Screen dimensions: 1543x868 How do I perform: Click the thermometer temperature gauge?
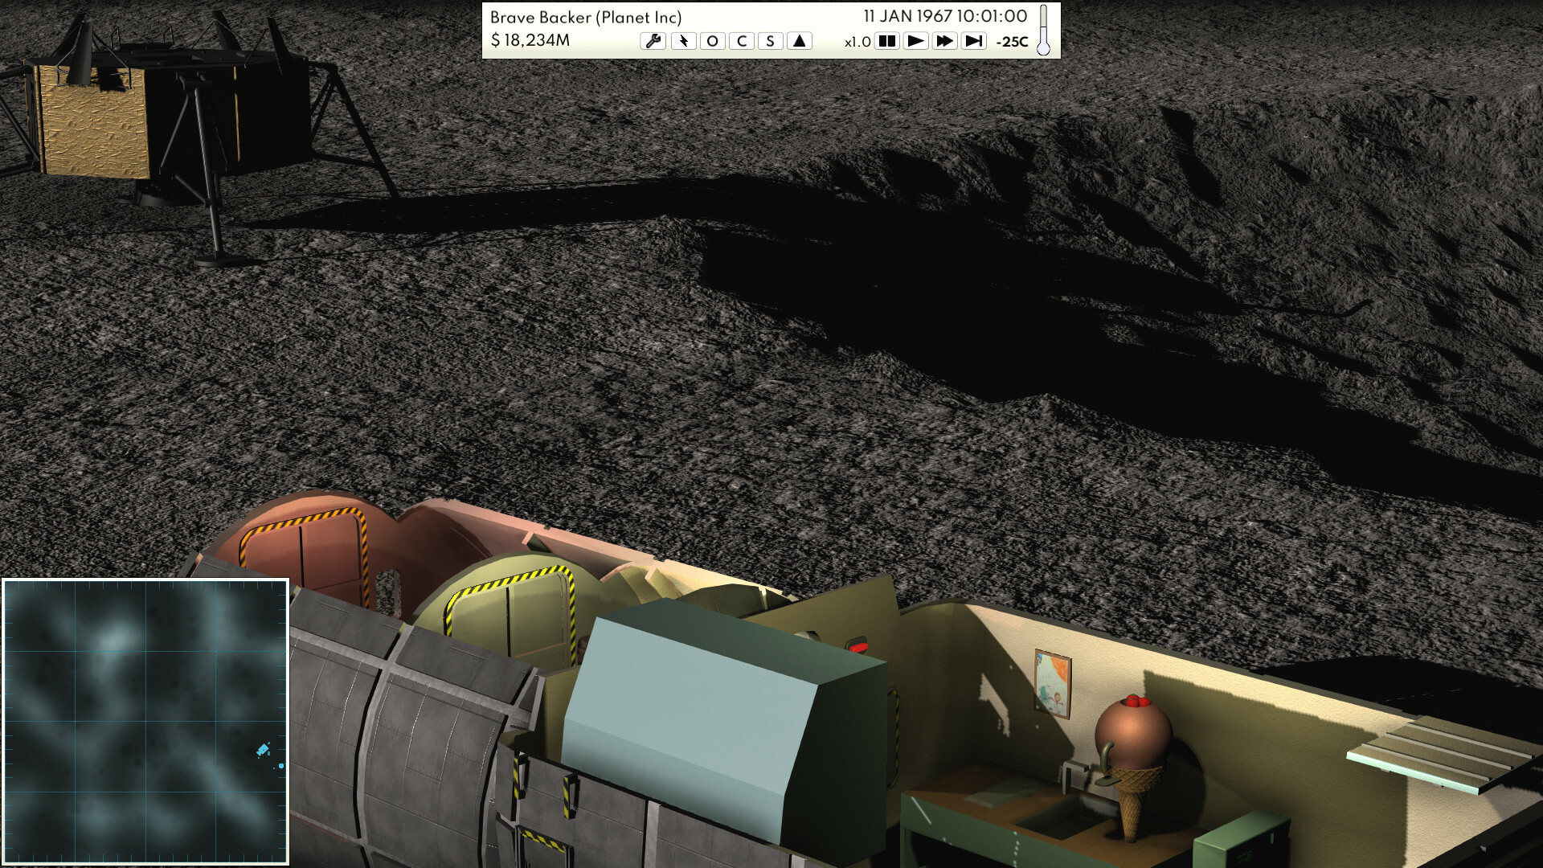(1043, 31)
